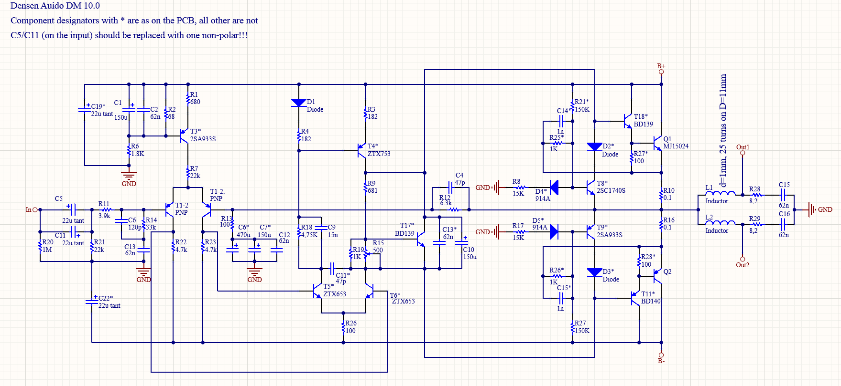Viewport: 841px width, 386px height.
Task: Select the T9* 2SA933S transistor symbol
Action: tap(590, 232)
